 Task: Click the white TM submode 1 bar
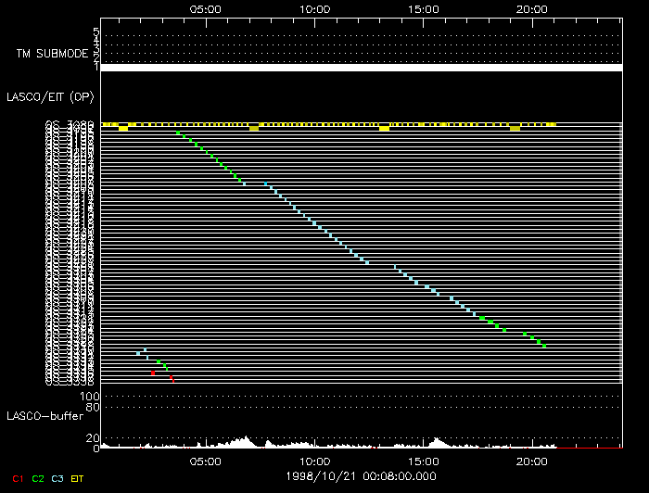[x=360, y=68]
